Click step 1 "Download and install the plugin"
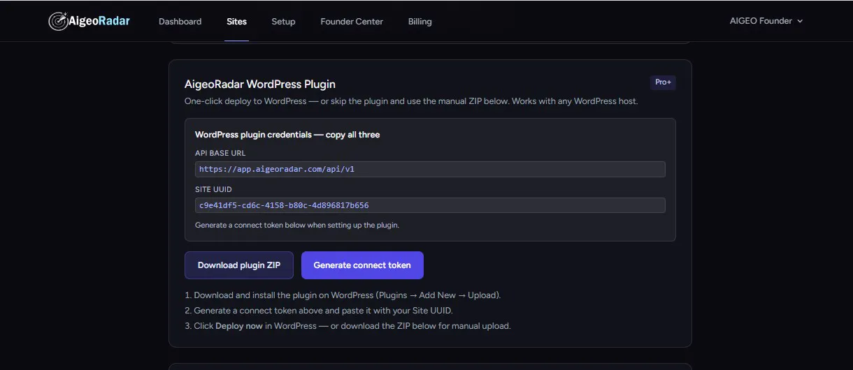This screenshot has height=370, width=853. point(343,295)
